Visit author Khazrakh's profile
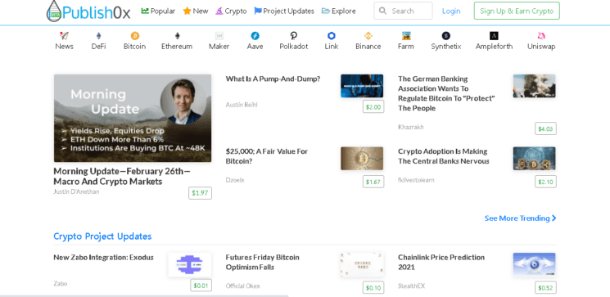 (411, 127)
